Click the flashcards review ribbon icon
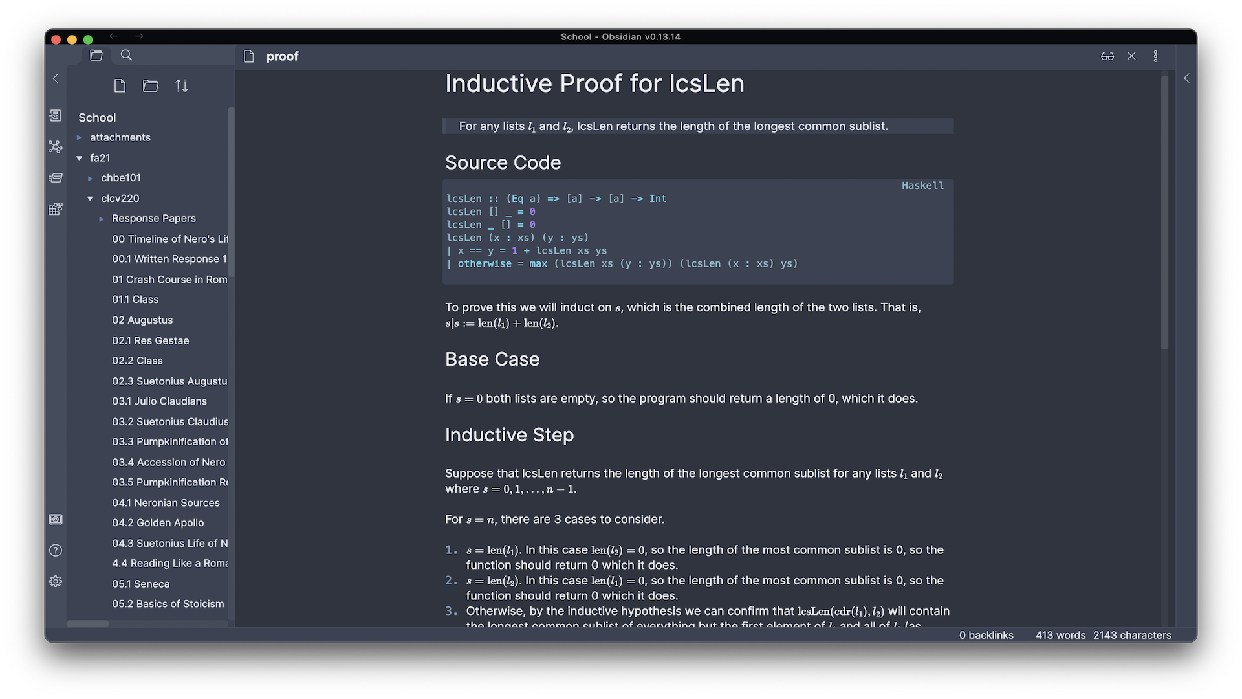Image resolution: width=1242 pixels, height=699 pixels. point(56,177)
